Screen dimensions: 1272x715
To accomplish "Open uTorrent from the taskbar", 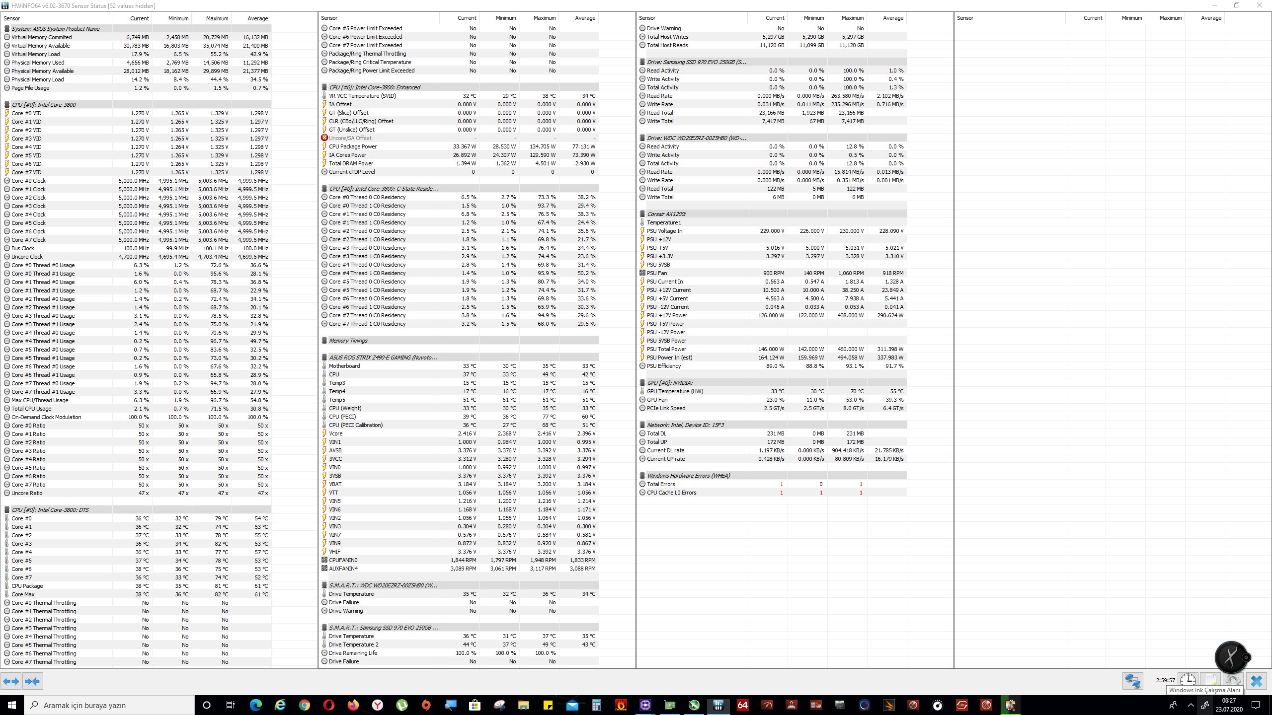I will pyautogui.click(x=402, y=705).
